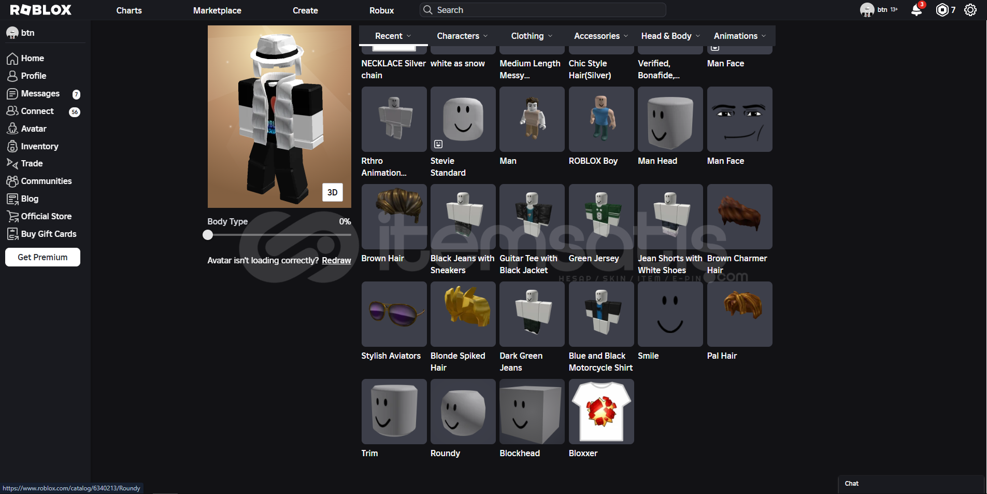
Task: Click the Body Type slider handle
Action: pyautogui.click(x=208, y=235)
